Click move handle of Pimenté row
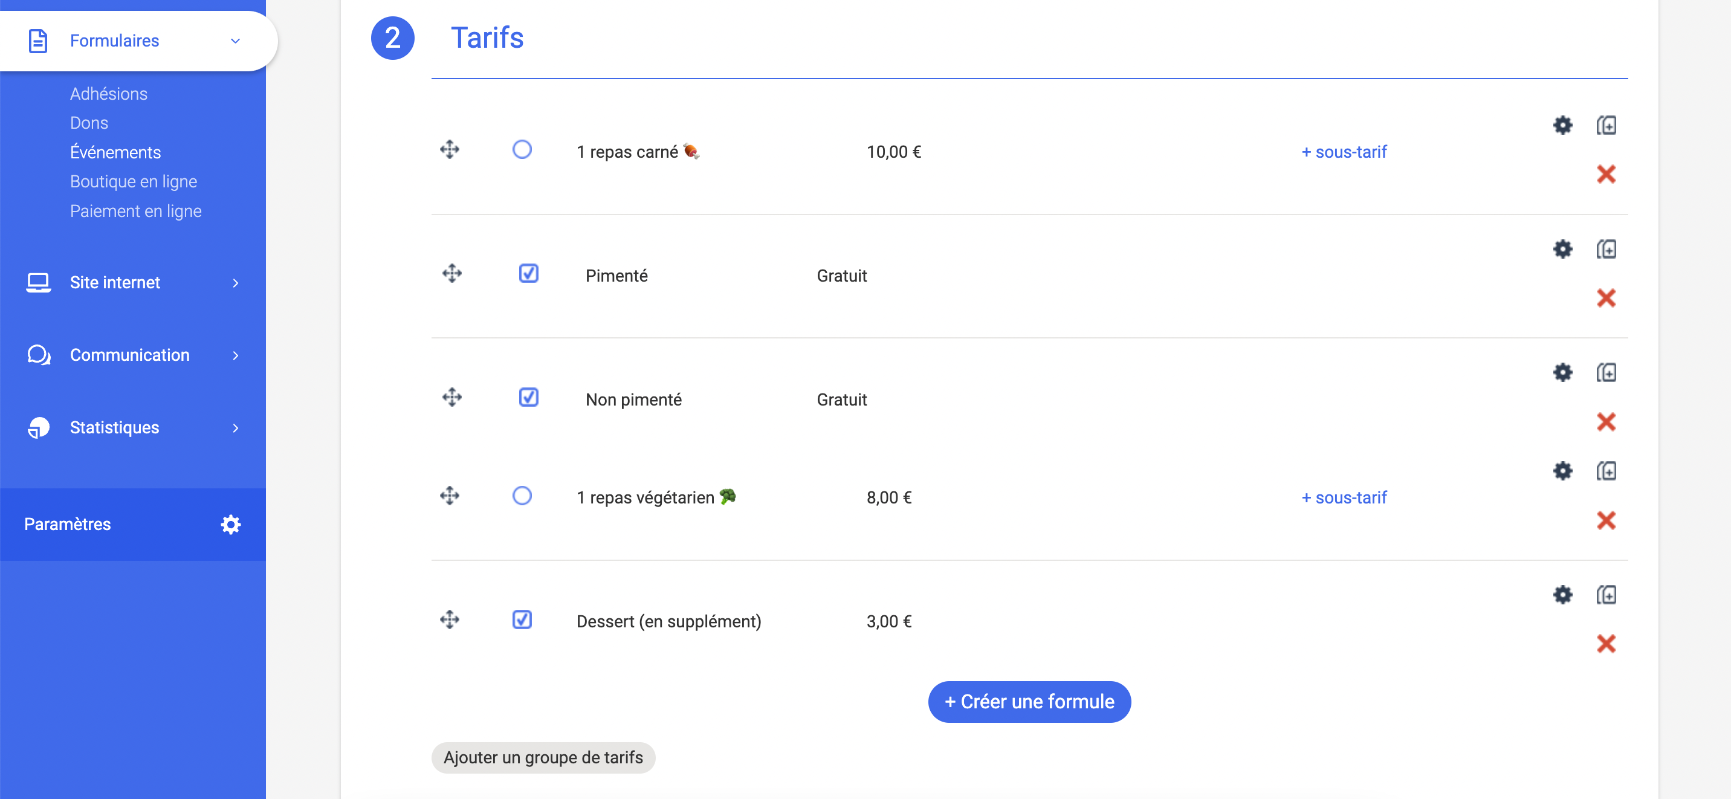 click(451, 274)
